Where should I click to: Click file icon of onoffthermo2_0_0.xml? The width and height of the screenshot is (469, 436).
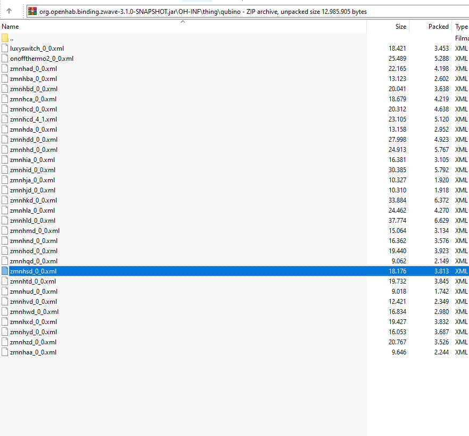5,59
